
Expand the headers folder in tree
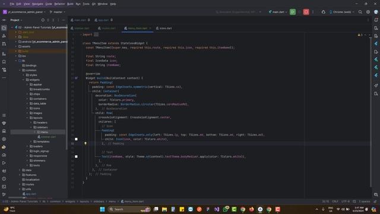(31, 122)
